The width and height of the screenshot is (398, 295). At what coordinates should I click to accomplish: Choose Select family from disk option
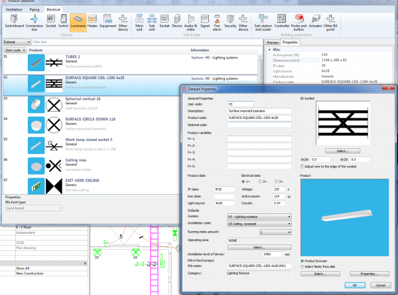[x=302, y=266]
